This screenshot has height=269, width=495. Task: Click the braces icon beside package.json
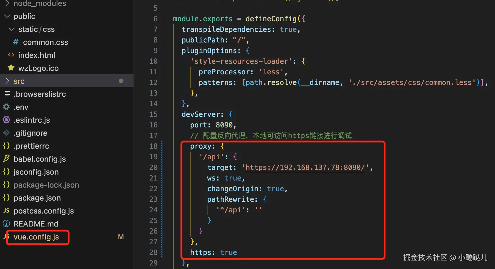(x=6, y=198)
